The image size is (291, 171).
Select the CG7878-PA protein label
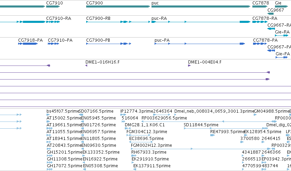tap(265, 40)
